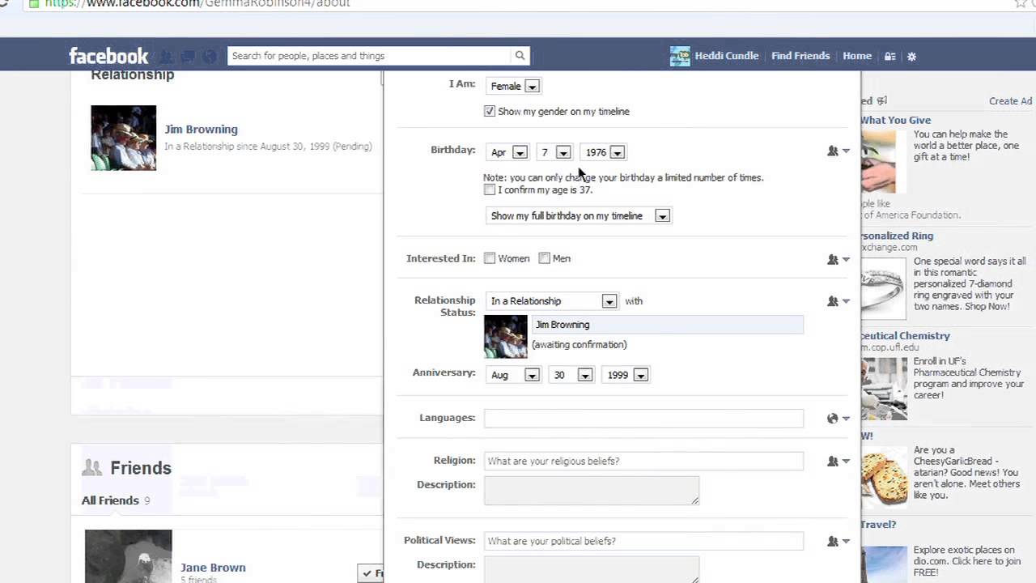This screenshot has width=1036, height=583.
Task: Open the Birthday audience selector icon
Action: [x=838, y=151]
